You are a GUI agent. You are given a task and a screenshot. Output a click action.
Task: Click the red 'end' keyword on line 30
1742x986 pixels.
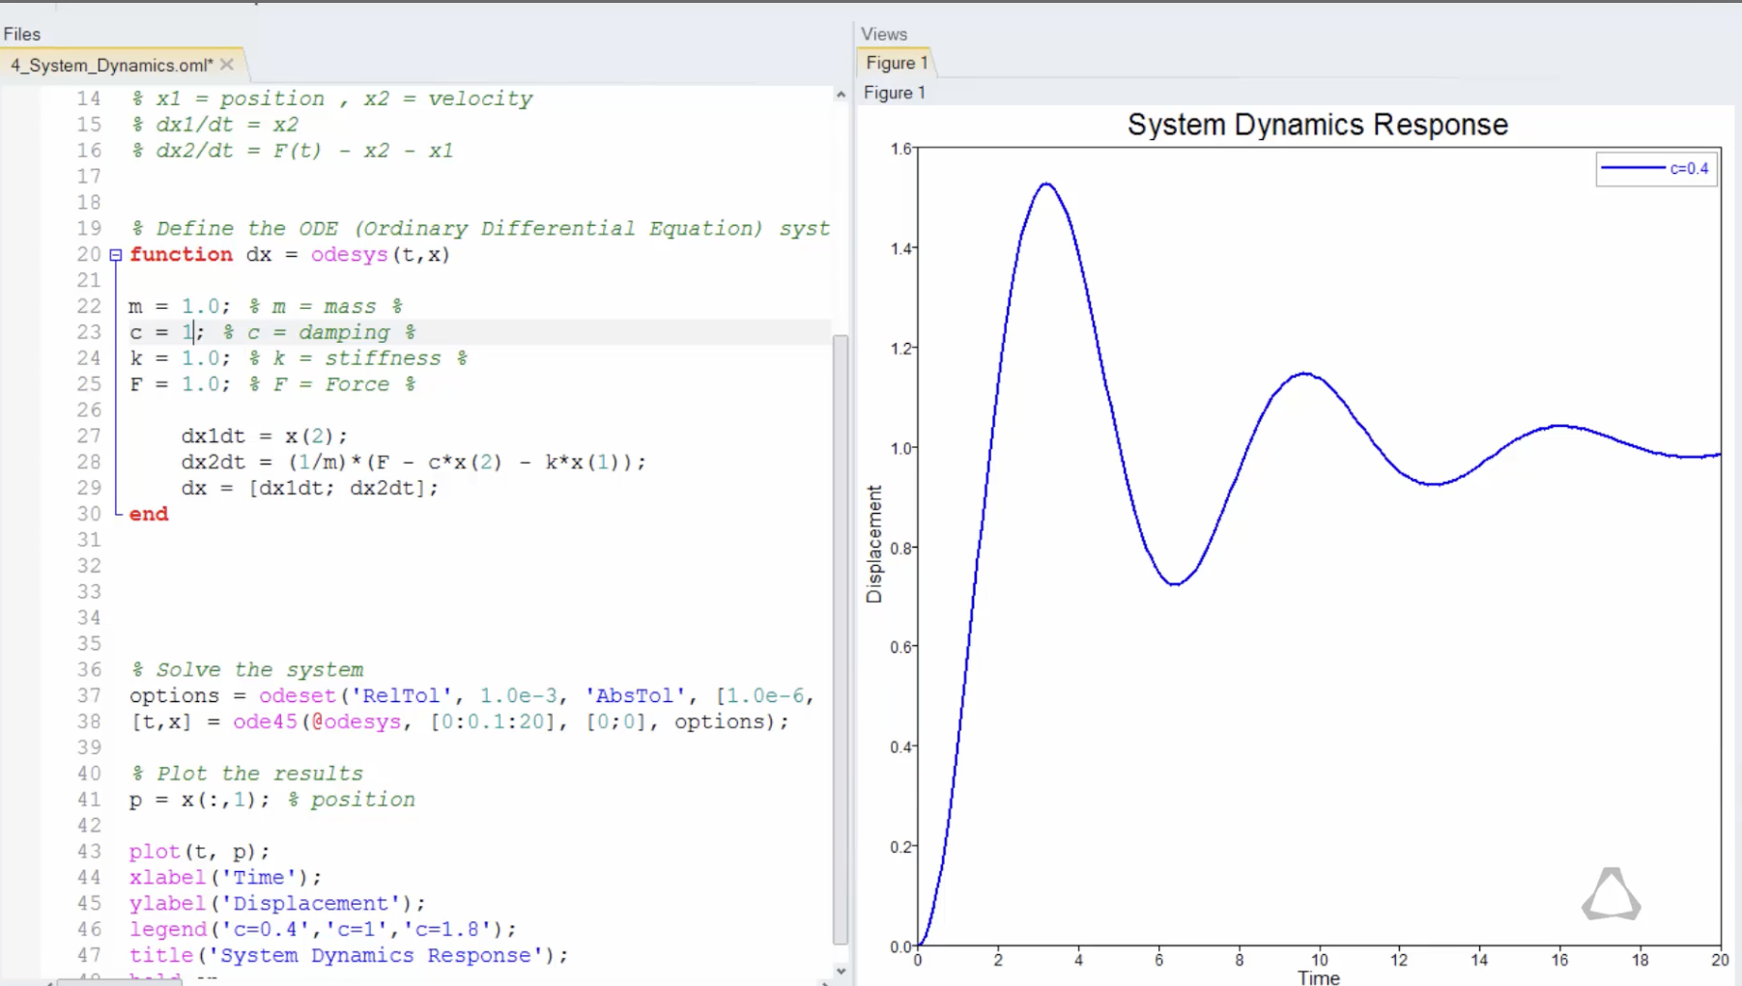click(x=149, y=514)
